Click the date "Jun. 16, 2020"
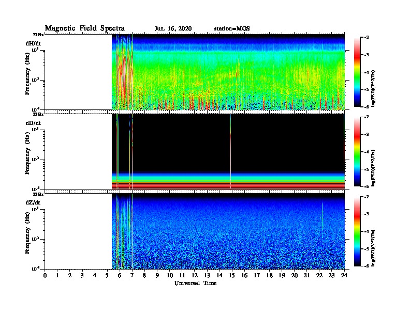 click(173, 29)
